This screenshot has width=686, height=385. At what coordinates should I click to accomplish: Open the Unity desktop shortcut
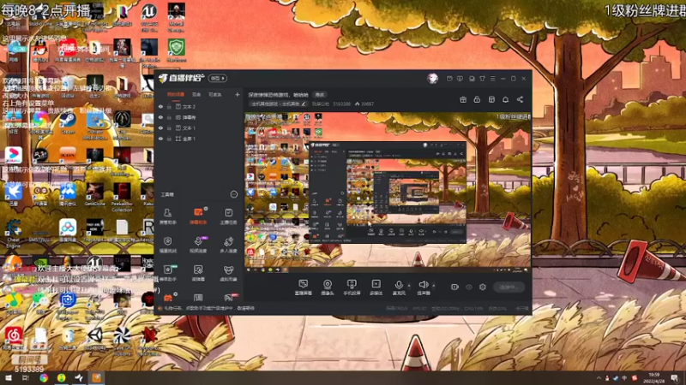(x=95, y=339)
